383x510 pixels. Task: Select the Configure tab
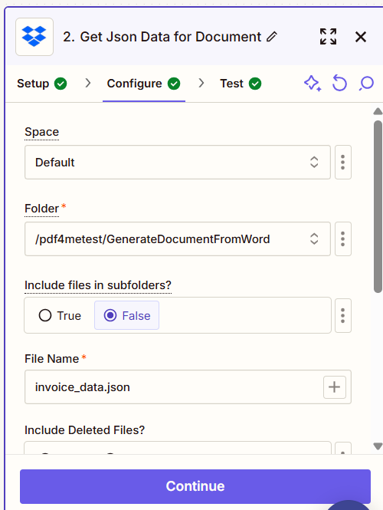click(x=143, y=84)
